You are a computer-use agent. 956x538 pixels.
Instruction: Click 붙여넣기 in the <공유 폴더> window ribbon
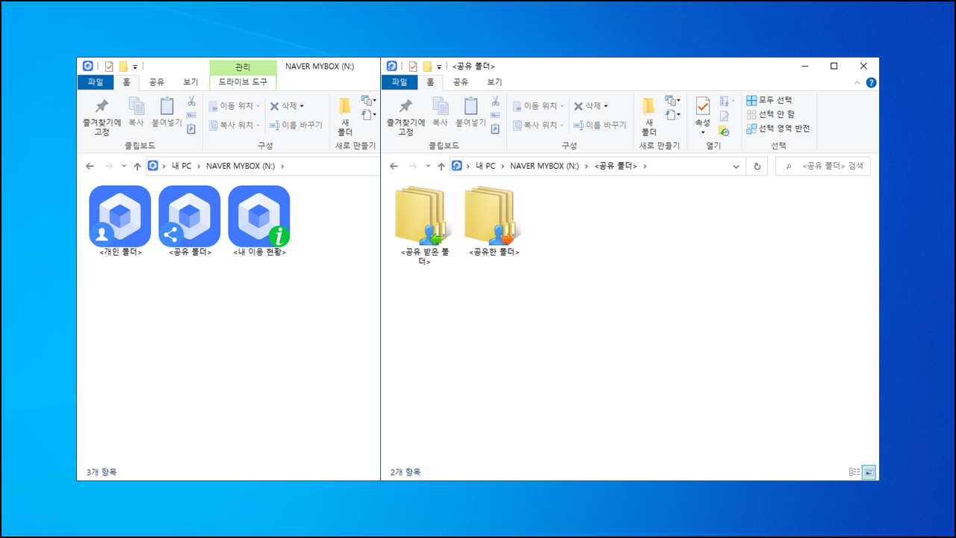pyautogui.click(x=471, y=112)
